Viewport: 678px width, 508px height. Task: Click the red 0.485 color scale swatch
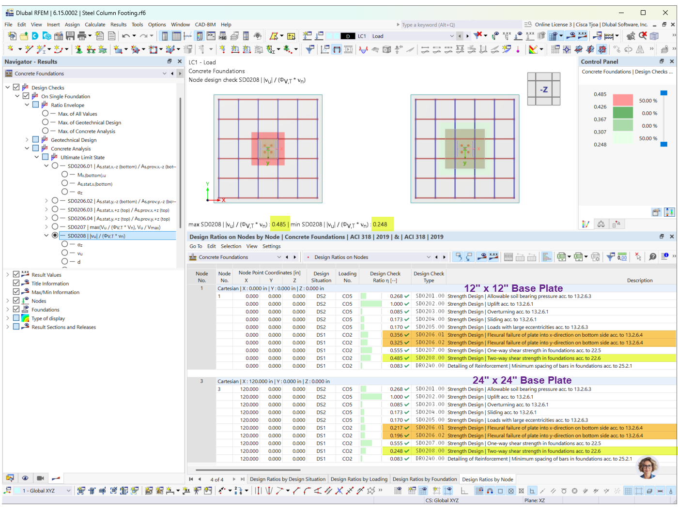coord(623,100)
